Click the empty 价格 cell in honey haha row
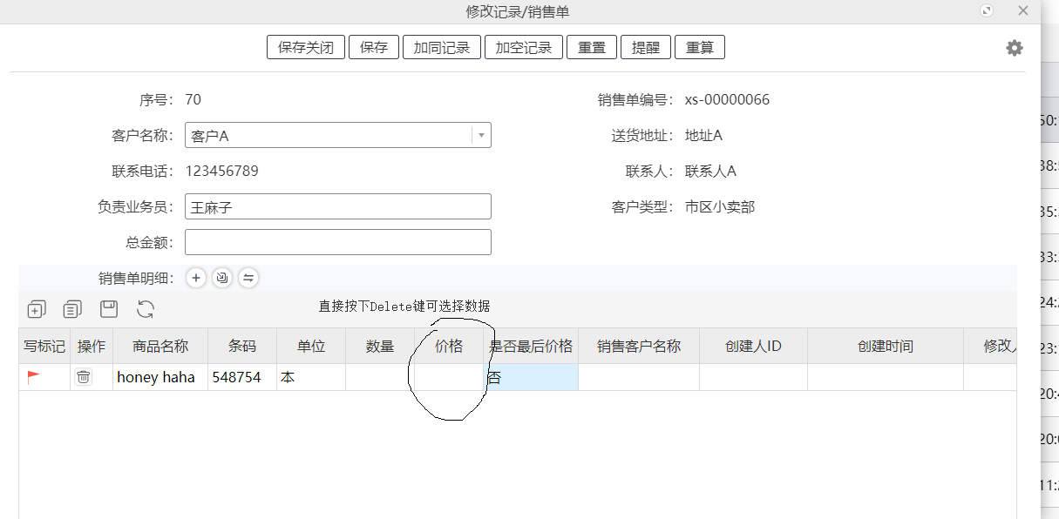This screenshot has height=519, width=1059. pyautogui.click(x=449, y=377)
